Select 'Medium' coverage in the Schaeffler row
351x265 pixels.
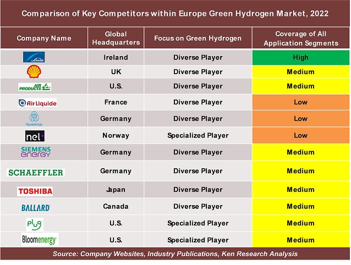pos(300,171)
